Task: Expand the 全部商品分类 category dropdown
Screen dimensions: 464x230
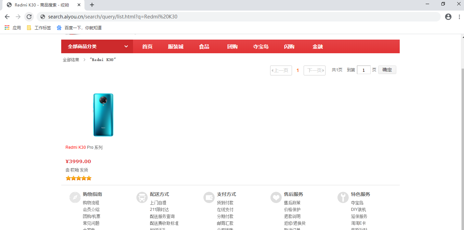Action: (x=97, y=46)
